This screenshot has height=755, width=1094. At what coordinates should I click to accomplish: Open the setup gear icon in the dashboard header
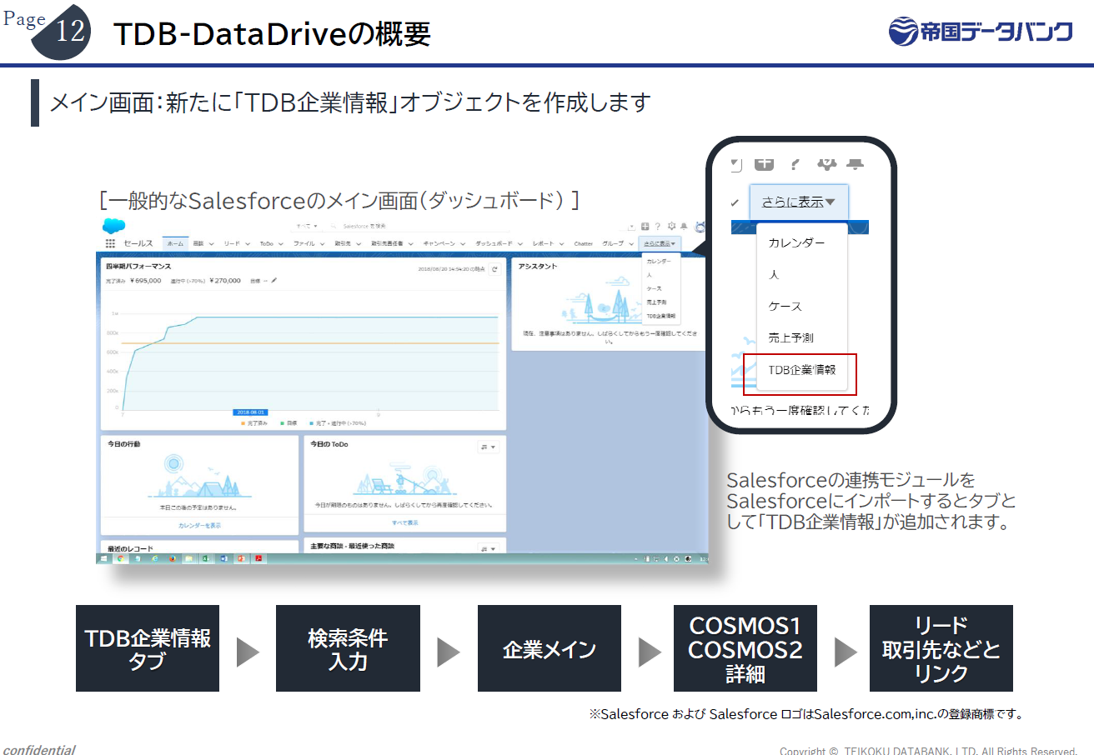pos(671,226)
